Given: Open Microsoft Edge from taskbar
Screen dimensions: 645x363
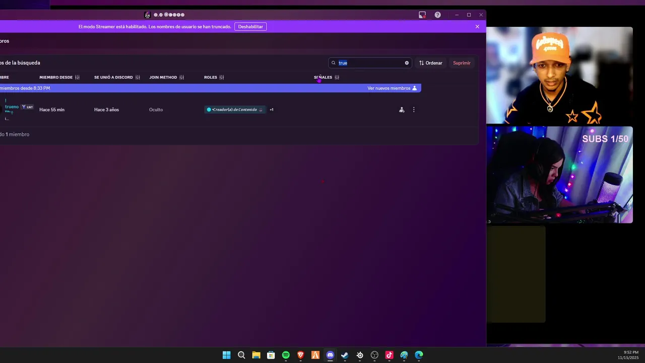Looking at the screenshot, I should pos(419,355).
